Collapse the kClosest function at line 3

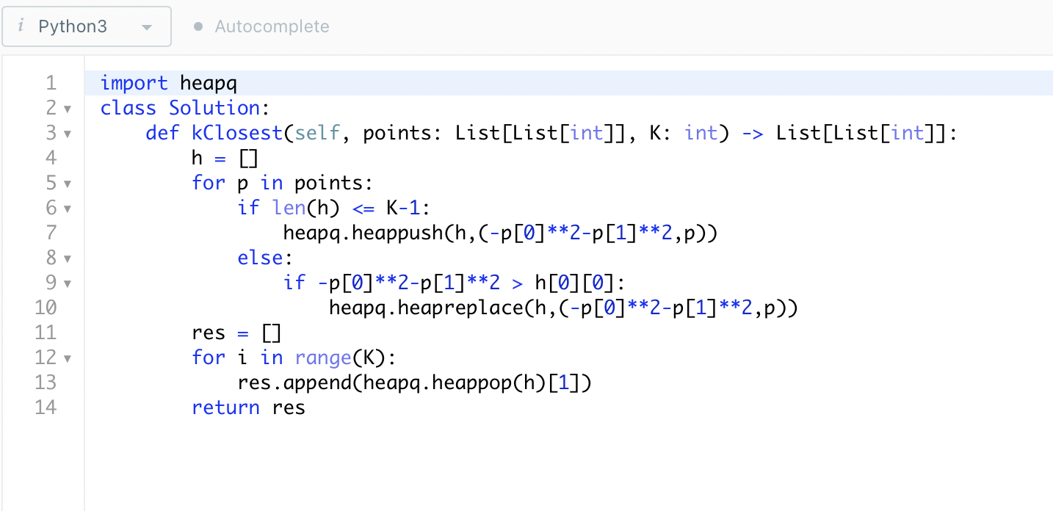pyautogui.click(x=68, y=133)
